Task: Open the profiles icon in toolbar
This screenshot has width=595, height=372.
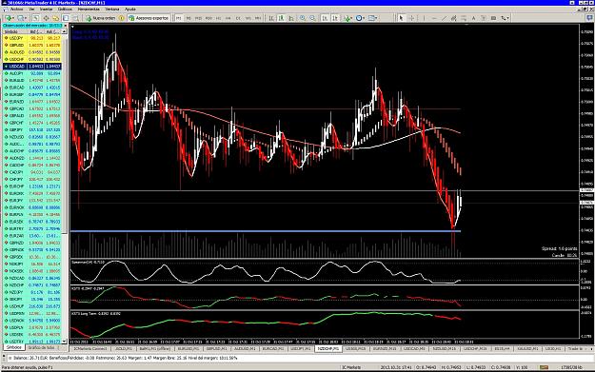Action: 22,18
